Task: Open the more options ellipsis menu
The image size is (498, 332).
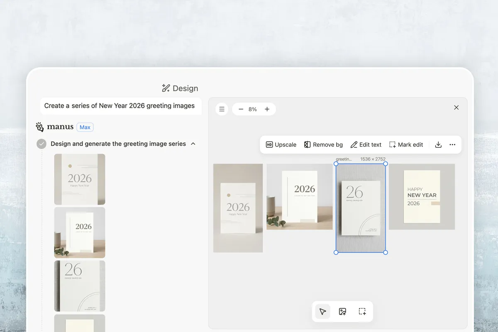Action: (452, 145)
